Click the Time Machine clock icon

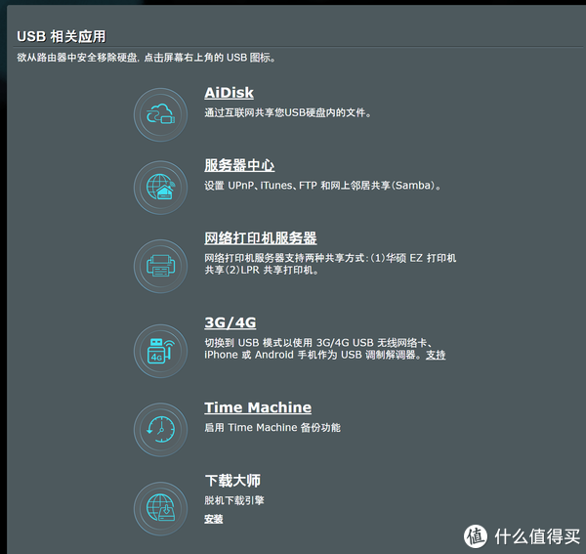pyautogui.click(x=161, y=430)
